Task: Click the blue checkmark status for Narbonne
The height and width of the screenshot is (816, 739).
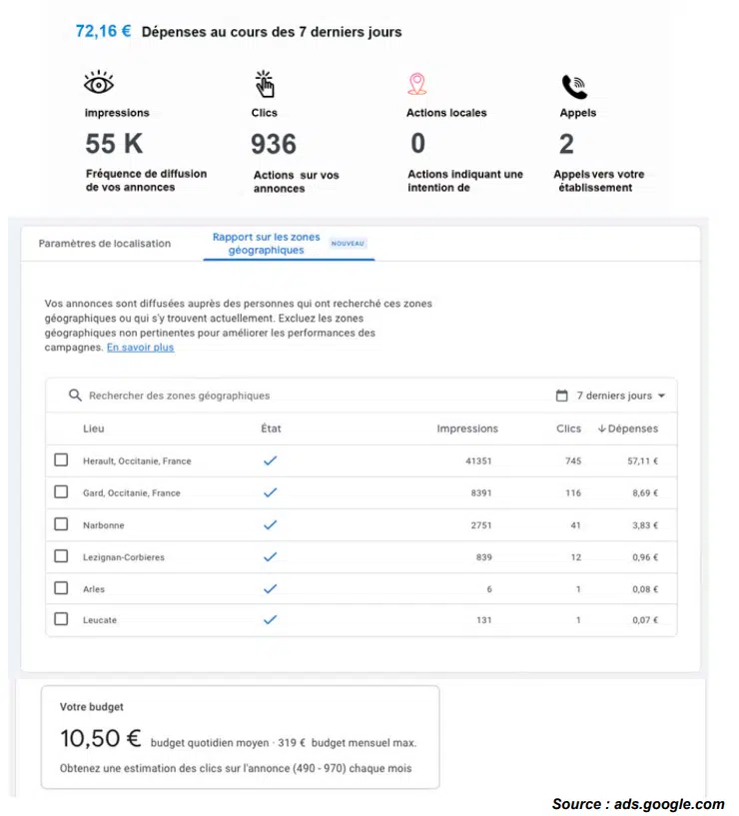Action: (x=270, y=524)
